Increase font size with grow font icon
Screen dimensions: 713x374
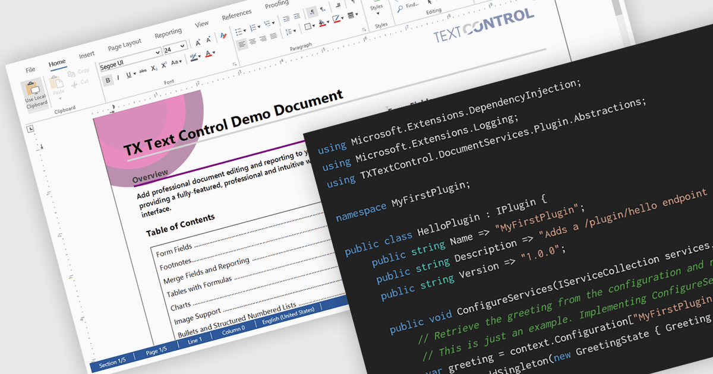[x=198, y=43]
